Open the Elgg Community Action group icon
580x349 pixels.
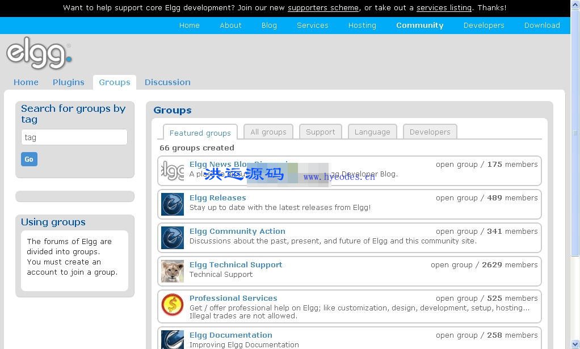click(173, 238)
